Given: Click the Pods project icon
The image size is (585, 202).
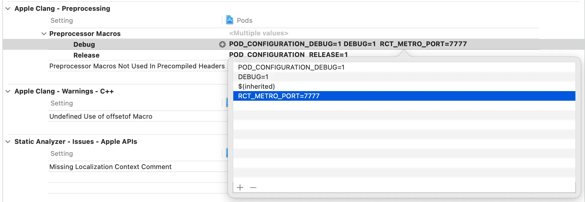Looking at the screenshot, I should pyautogui.click(x=229, y=20).
